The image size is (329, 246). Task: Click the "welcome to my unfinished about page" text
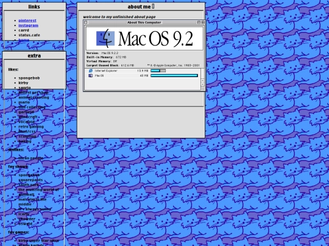coord(119,17)
